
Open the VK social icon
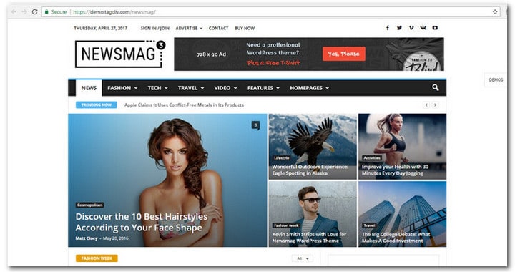[423, 28]
